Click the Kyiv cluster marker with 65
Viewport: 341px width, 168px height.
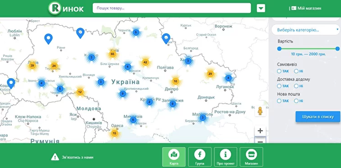pos(112,54)
